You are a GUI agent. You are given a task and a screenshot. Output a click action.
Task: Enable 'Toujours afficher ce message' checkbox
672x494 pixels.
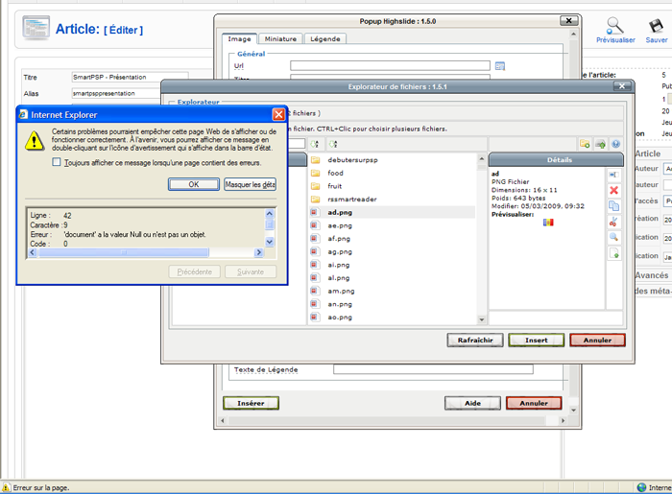[x=57, y=163]
